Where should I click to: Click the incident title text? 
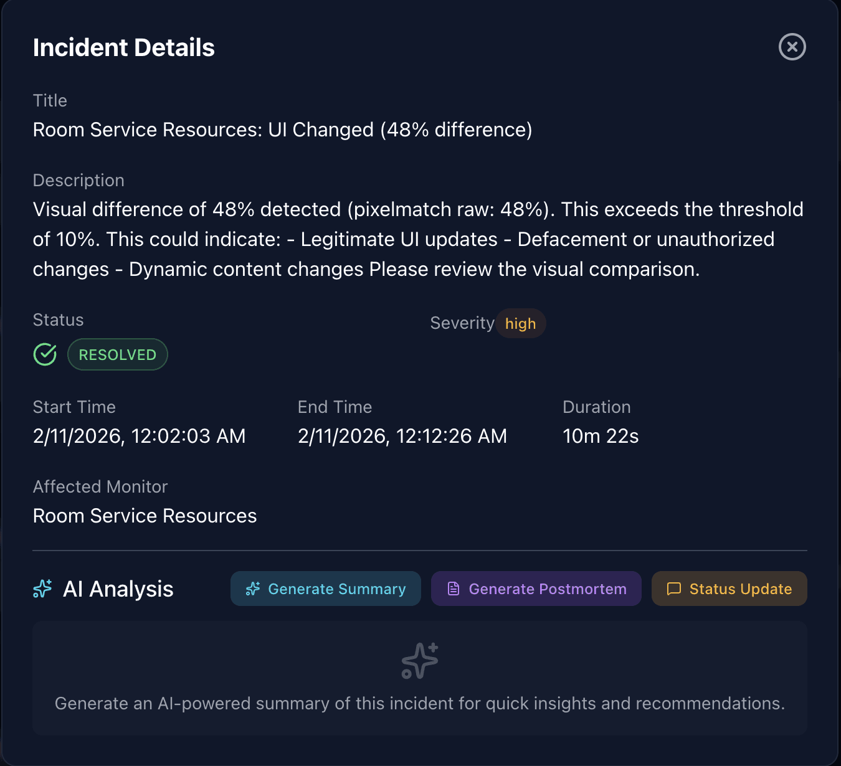[x=282, y=130]
